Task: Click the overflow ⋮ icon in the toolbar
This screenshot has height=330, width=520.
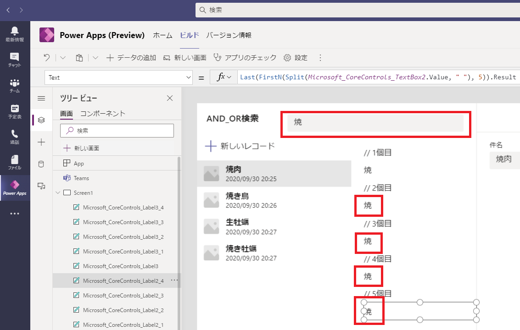Action: coord(320,58)
